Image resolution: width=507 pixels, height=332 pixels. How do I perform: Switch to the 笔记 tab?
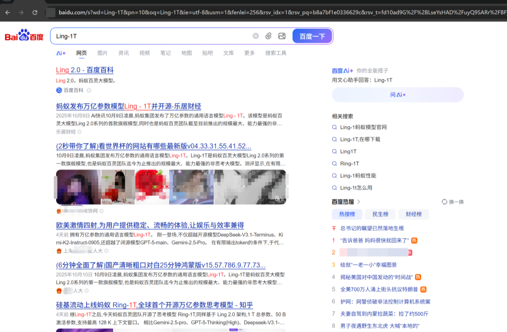coord(166,53)
